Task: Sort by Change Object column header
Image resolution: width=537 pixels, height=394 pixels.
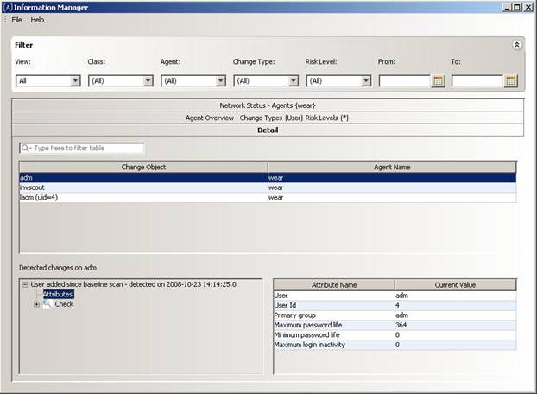Action: (143, 167)
